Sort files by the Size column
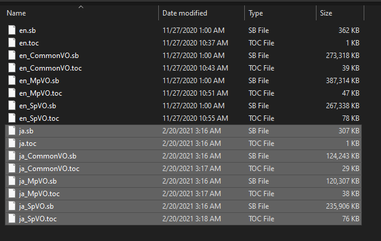The width and height of the screenshot is (381, 241). click(326, 13)
